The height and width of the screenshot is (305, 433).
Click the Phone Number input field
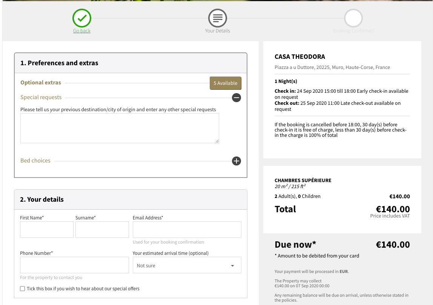coord(74,265)
